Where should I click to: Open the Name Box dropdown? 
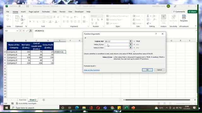click(17, 31)
